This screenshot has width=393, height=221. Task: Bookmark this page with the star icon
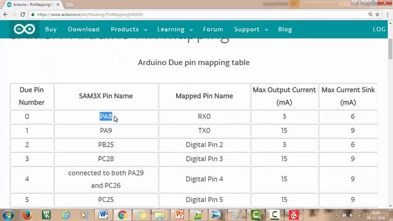click(x=378, y=15)
